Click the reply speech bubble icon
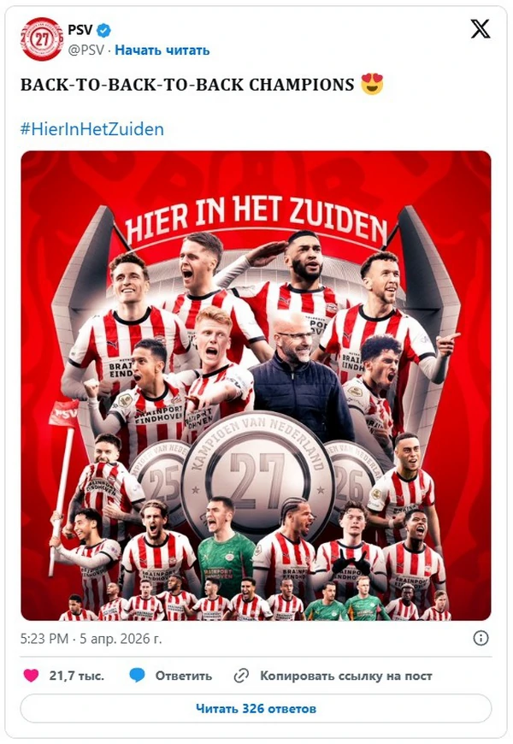Image resolution: width=513 pixels, height=744 pixels. 137,676
